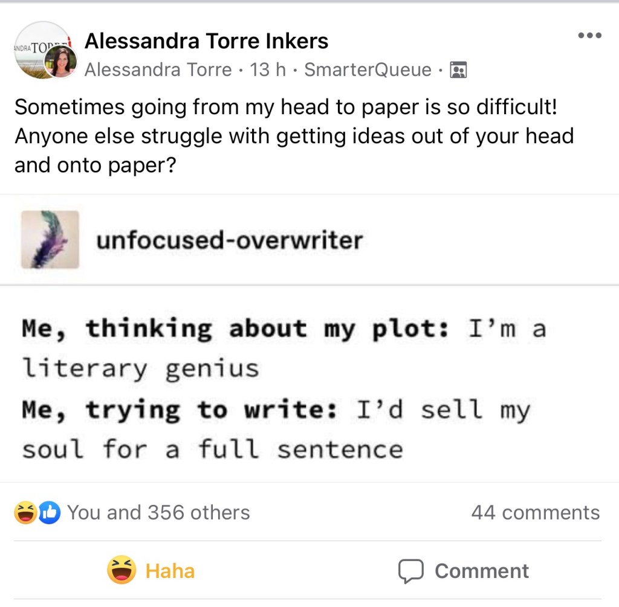Click Alessandra Torre's small round profile photo
This screenshot has width=619, height=607.
tap(61, 62)
